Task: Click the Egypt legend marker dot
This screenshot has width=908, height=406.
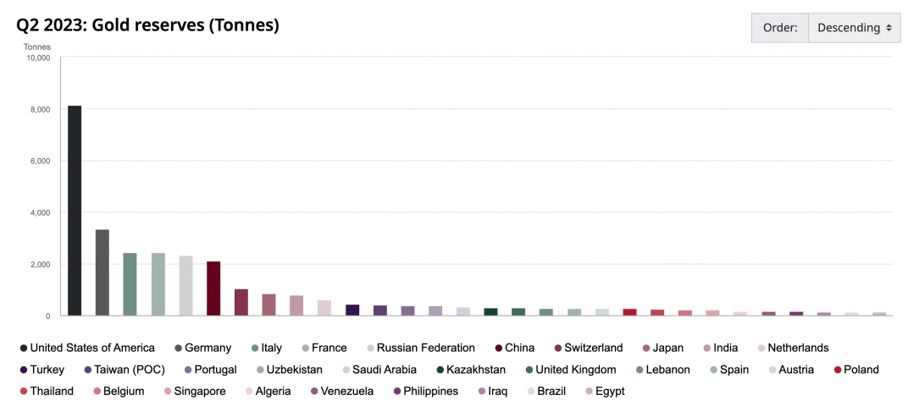Action: (x=589, y=392)
